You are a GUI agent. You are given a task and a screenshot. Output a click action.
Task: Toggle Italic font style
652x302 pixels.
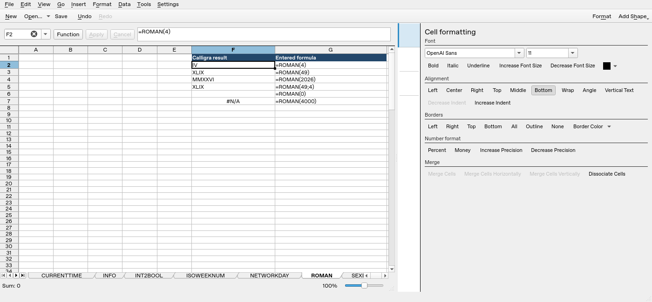point(453,66)
